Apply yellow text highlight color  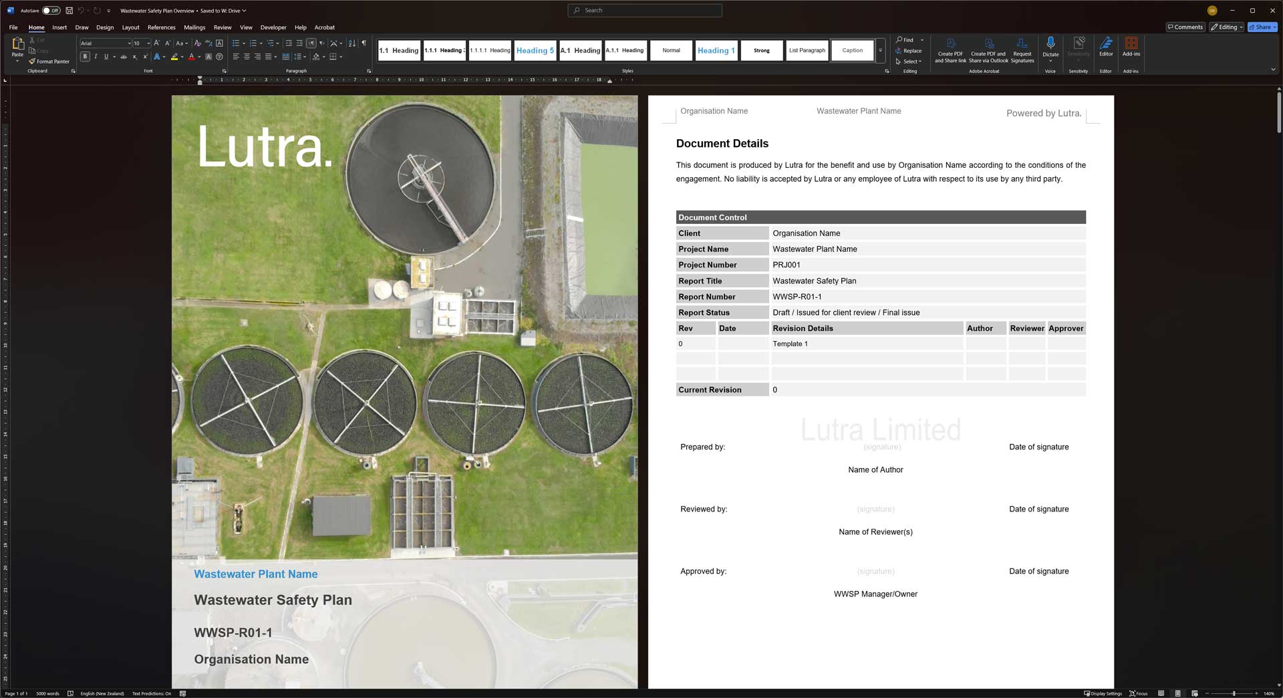click(x=174, y=57)
